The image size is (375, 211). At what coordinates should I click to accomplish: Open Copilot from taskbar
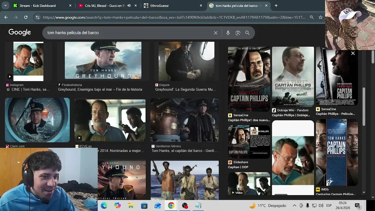(x=117, y=206)
